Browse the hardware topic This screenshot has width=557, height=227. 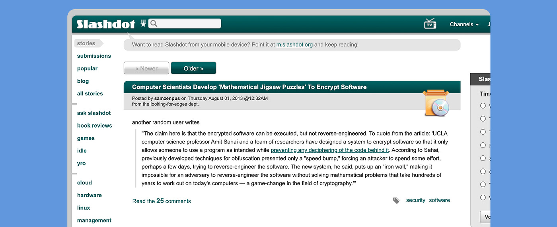point(90,195)
